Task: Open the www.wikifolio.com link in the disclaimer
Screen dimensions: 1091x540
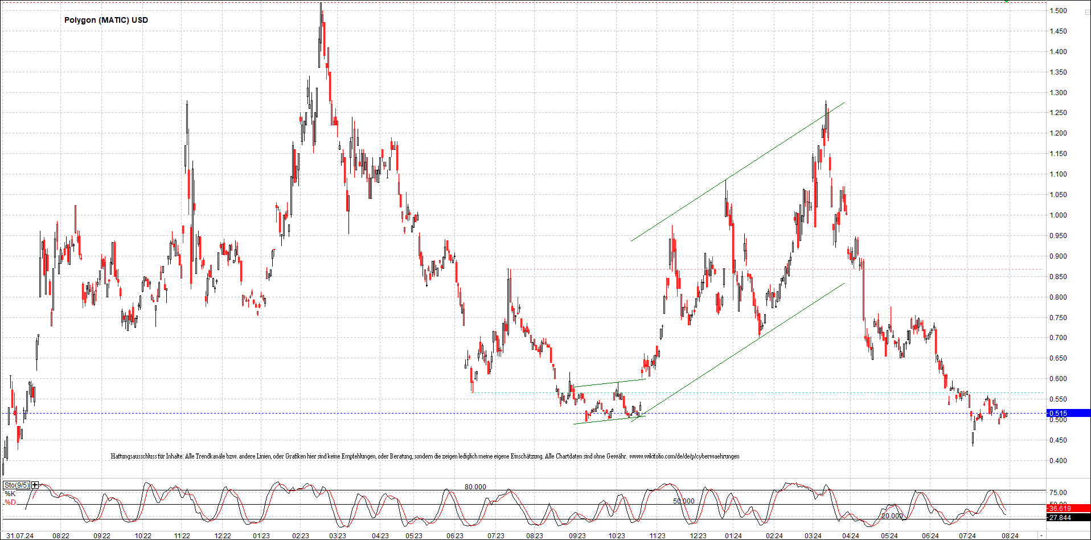Action: 684,456
